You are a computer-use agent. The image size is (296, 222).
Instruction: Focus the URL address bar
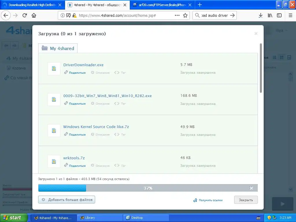click(124, 16)
